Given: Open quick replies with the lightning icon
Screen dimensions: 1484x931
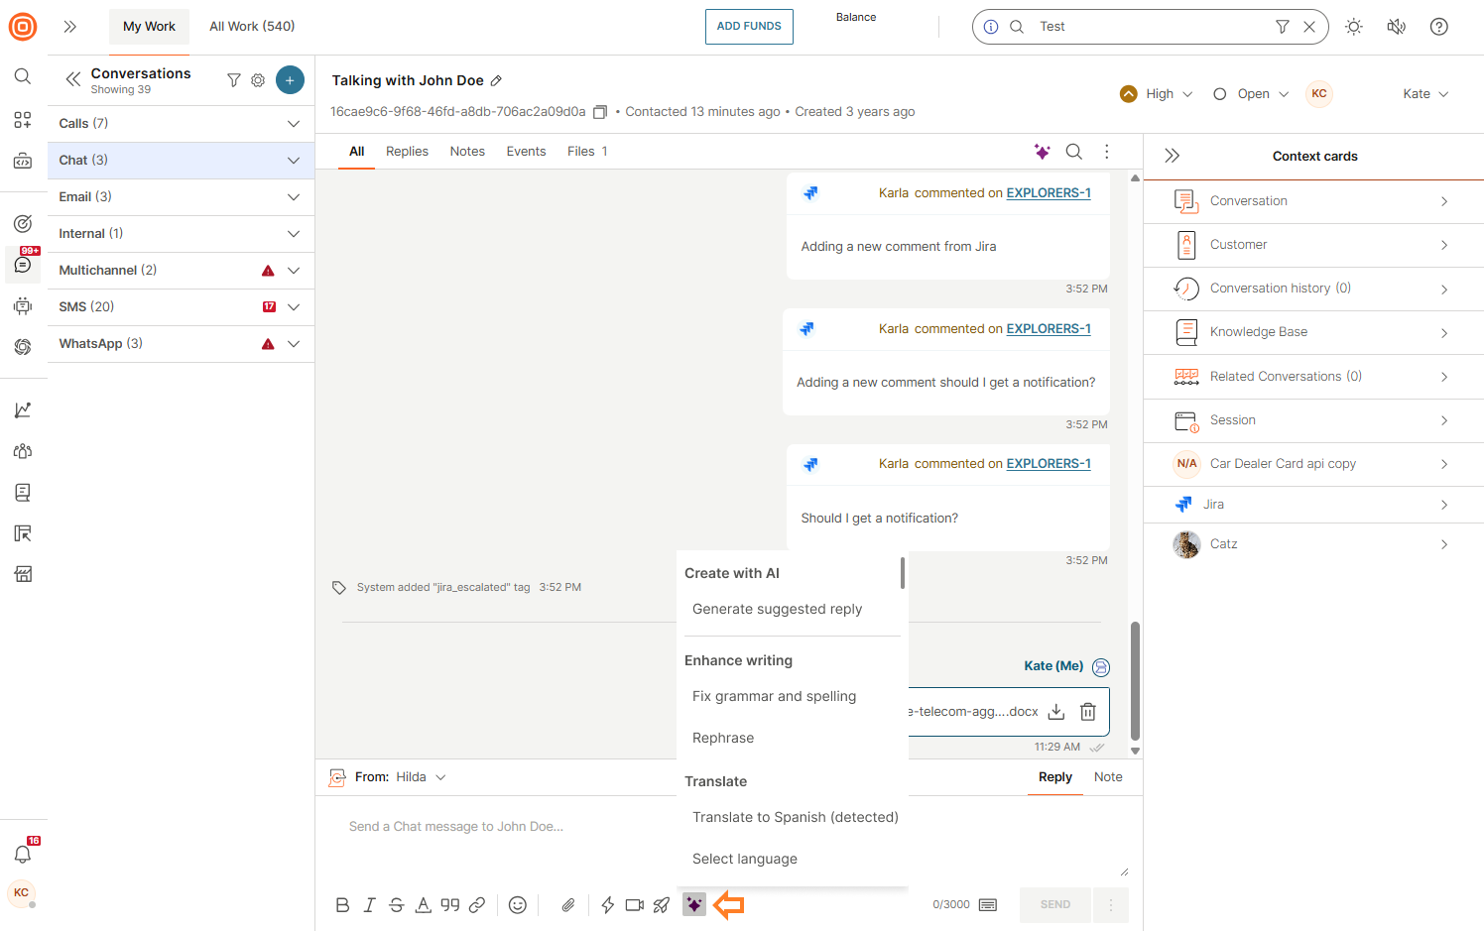Looking at the screenshot, I should click(607, 904).
